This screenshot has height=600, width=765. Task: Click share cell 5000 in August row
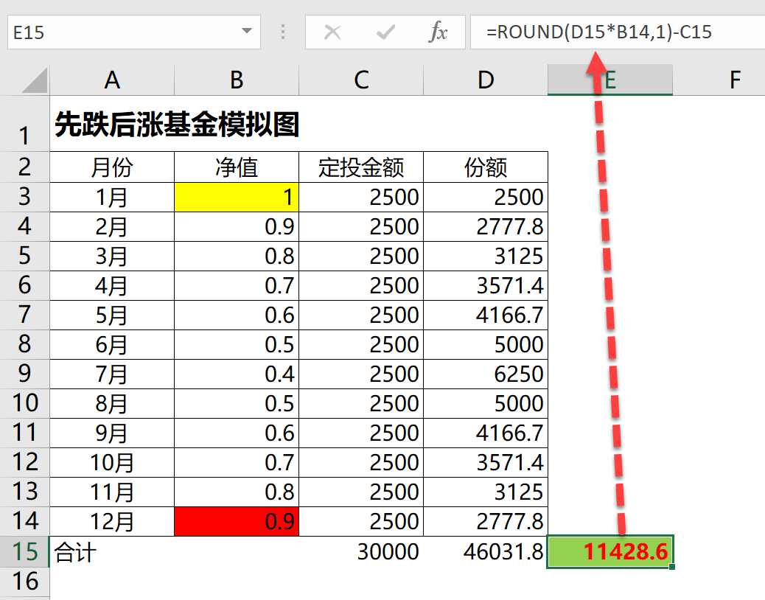pyautogui.click(x=486, y=403)
